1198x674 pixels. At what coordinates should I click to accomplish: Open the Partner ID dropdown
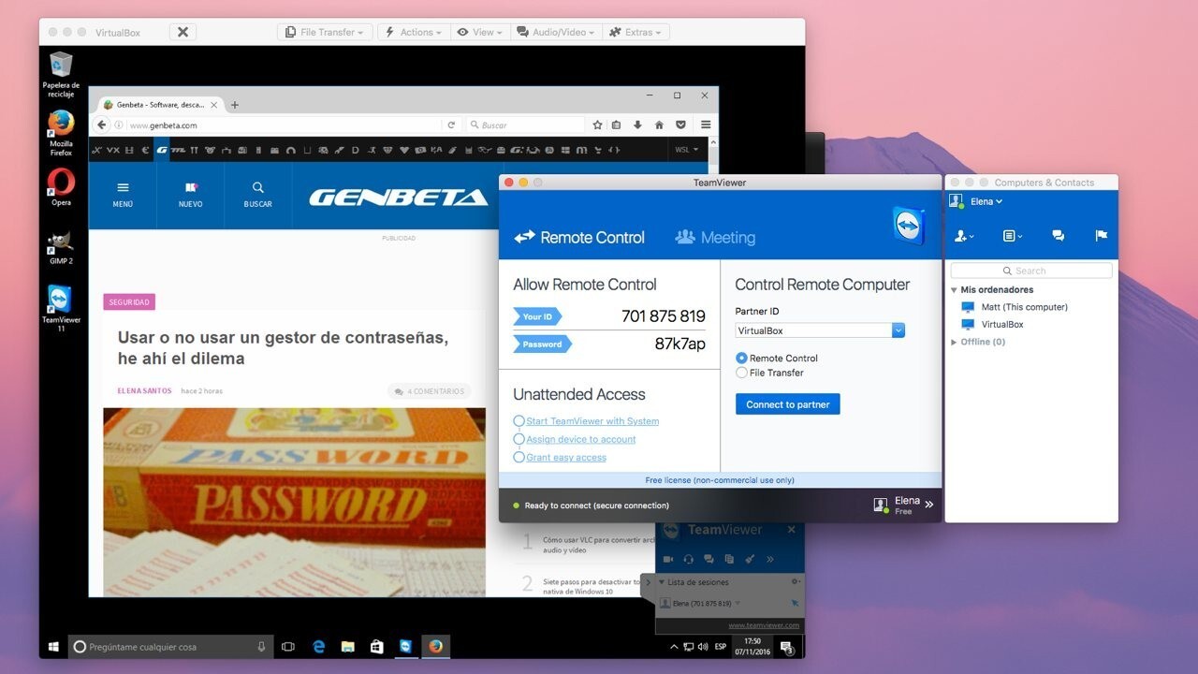(898, 330)
